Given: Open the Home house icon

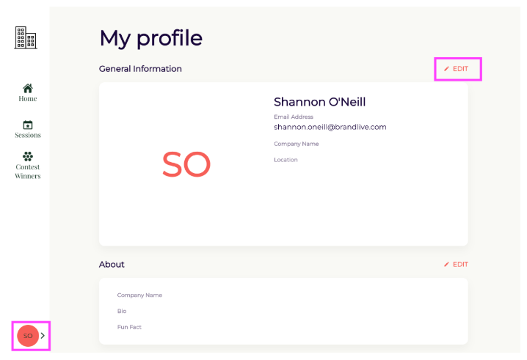Looking at the screenshot, I should tap(28, 88).
